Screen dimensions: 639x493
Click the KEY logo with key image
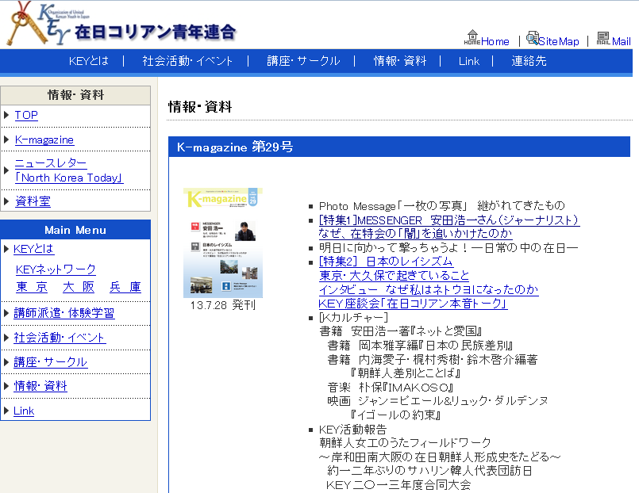tap(121, 24)
